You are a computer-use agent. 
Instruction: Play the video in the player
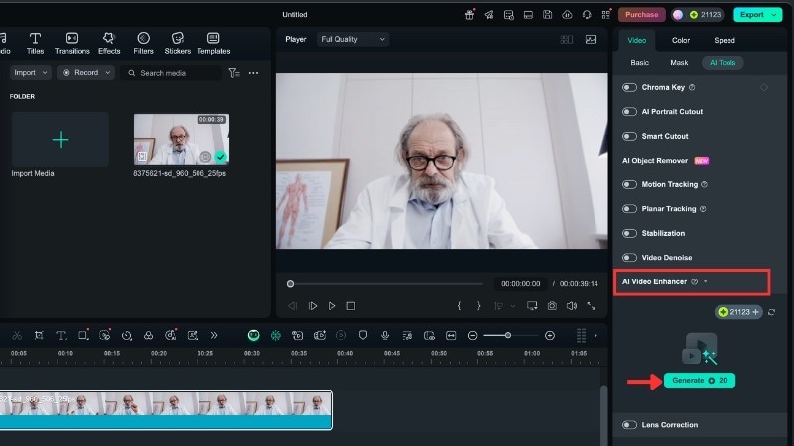coord(331,306)
